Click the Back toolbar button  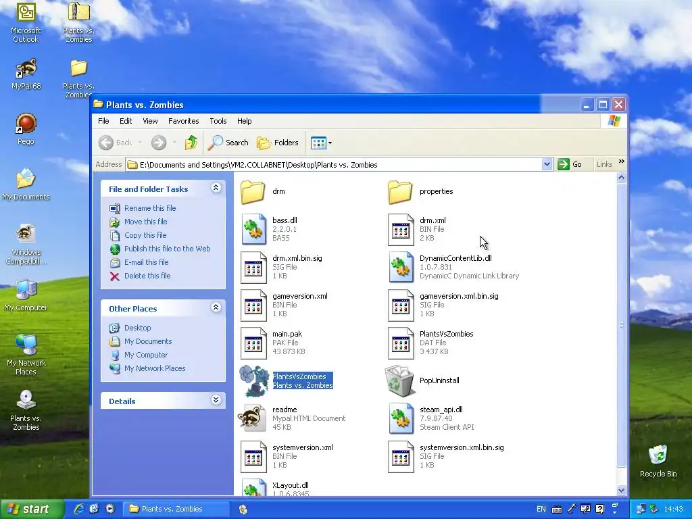(116, 142)
